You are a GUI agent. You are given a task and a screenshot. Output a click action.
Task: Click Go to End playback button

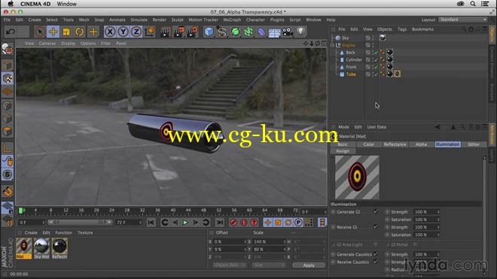[220, 223]
